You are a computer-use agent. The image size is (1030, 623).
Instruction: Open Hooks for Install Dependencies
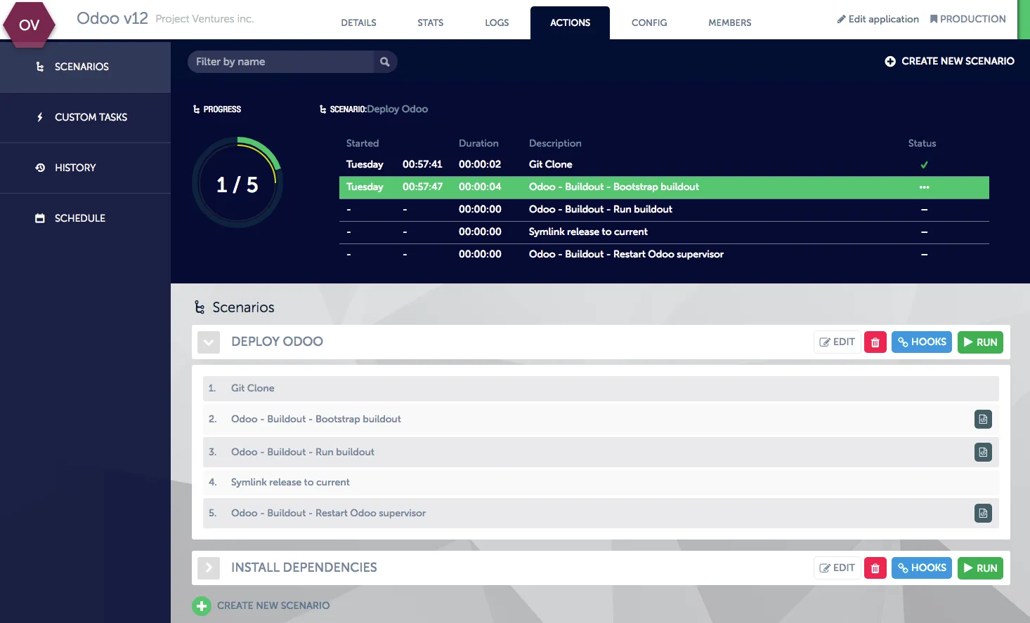point(921,568)
